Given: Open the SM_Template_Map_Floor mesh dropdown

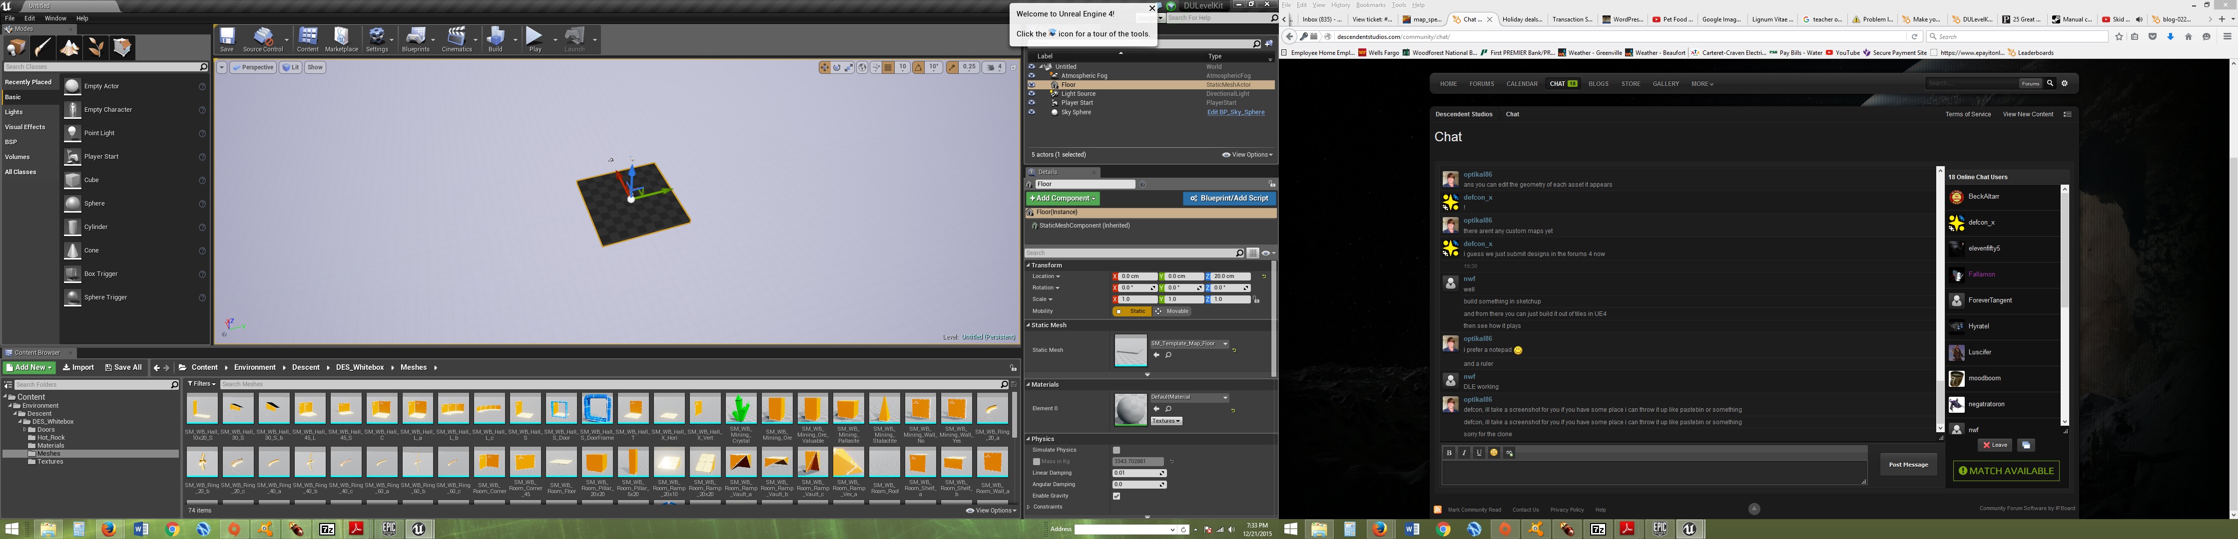Looking at the screenshot, I should pyautogui.click(x=1189, y=344).
